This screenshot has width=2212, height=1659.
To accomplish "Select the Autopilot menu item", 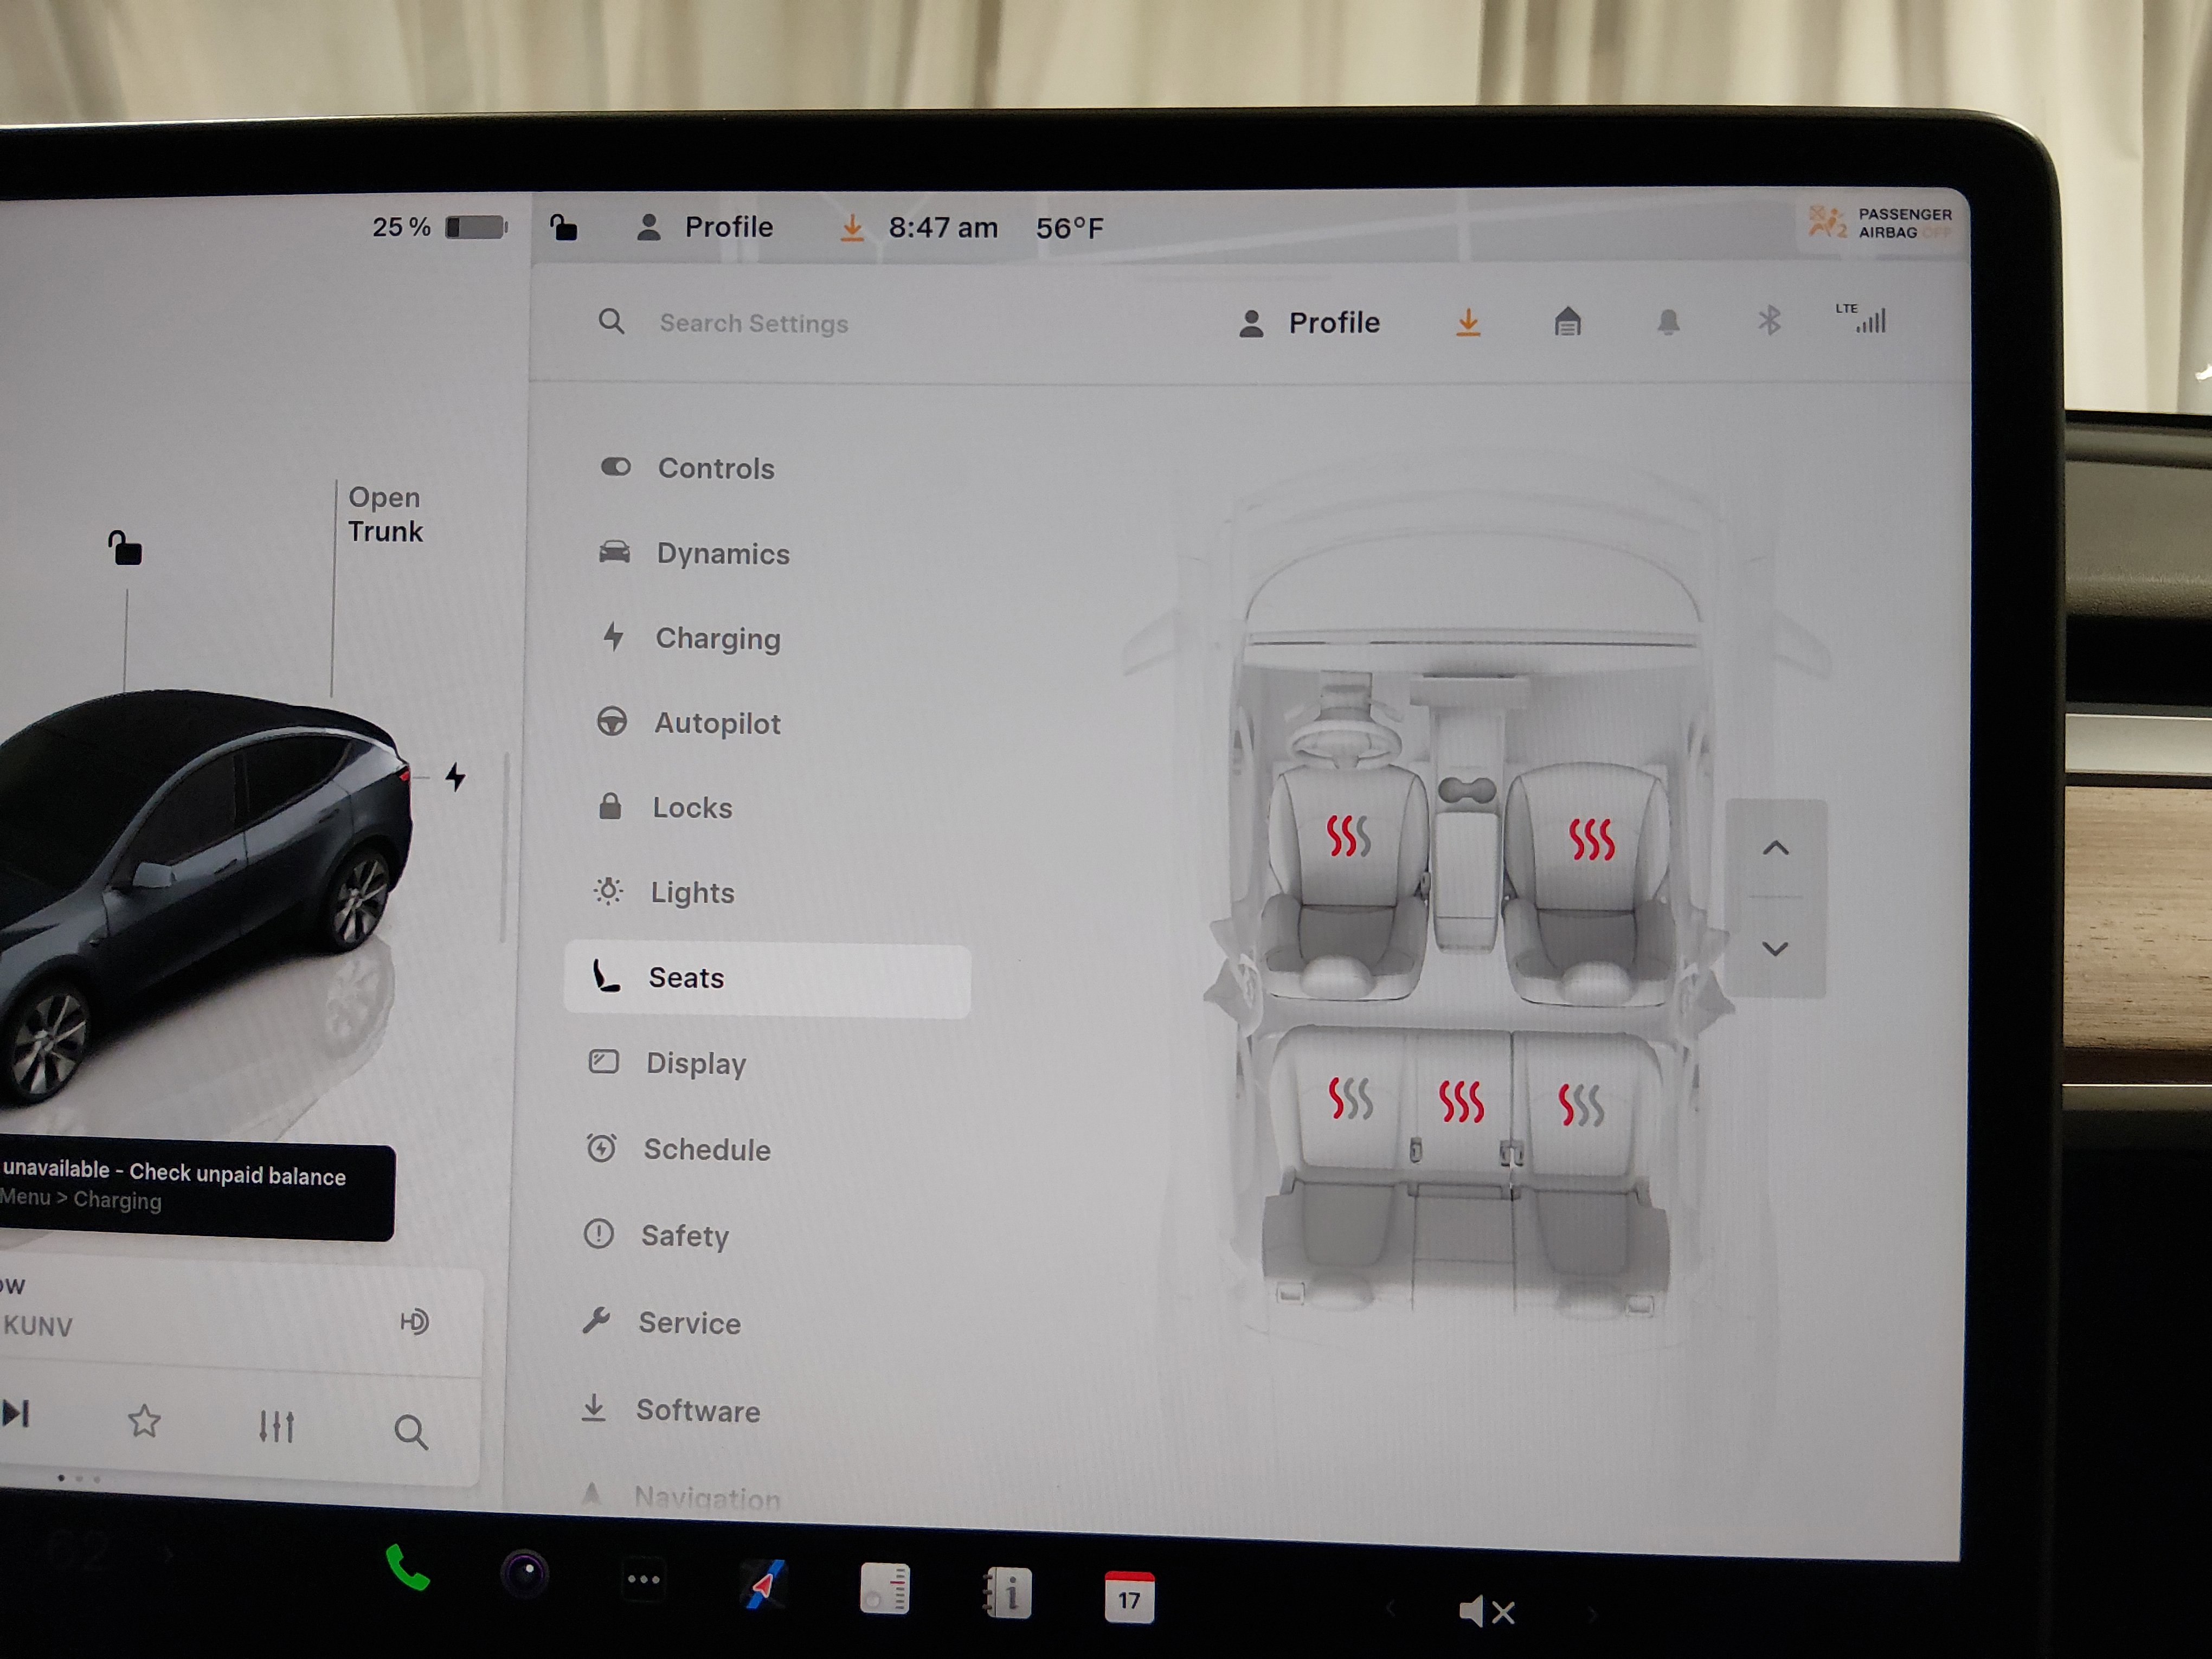I will click(x=716, y=723).
